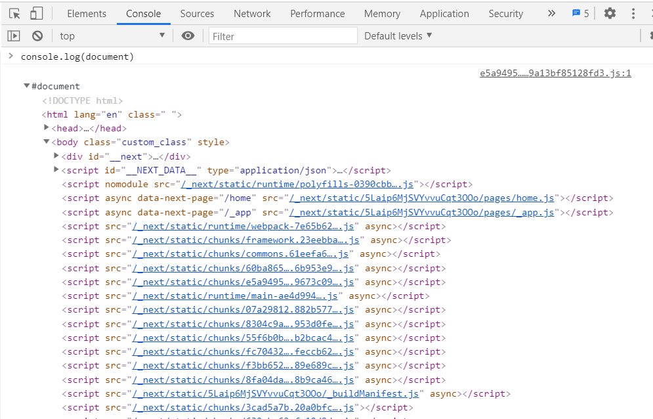This screenshot has width=653, height=419.
Task: Open the 8304c9a…953d0fe….js chunk link
Action: click(x=243, y=324)
